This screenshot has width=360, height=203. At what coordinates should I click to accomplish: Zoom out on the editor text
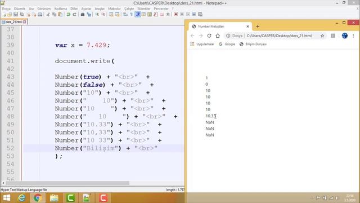click(x=103, y=14)
